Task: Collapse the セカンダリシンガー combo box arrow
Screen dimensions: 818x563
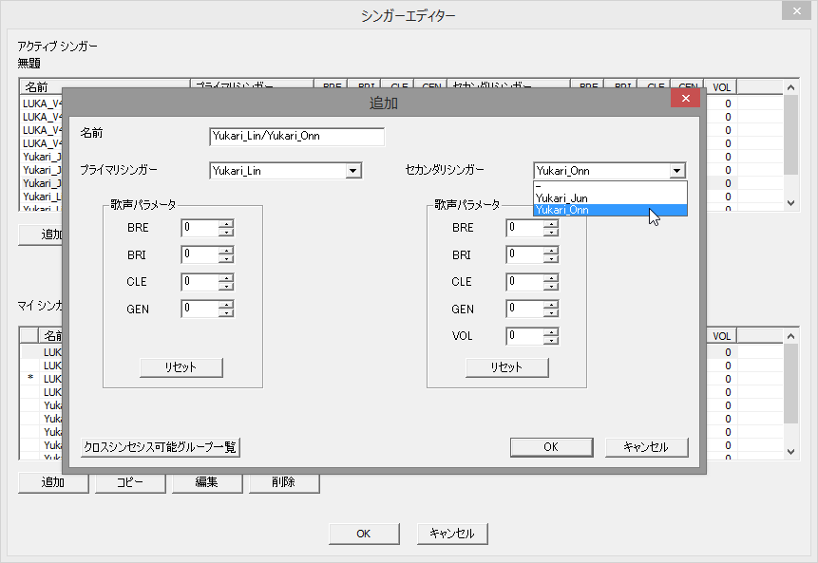Action: [677, 171]
